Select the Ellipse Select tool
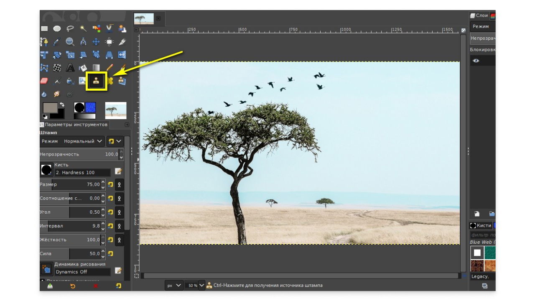Screen dimensions: 535x301 (x=57, y=28)
